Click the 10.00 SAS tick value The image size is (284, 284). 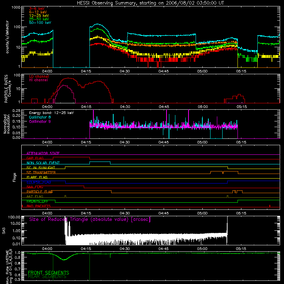[15, 223]
